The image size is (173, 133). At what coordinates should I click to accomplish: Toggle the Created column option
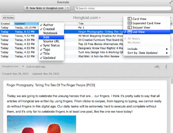pyautogui.click(x=51, y=29)
